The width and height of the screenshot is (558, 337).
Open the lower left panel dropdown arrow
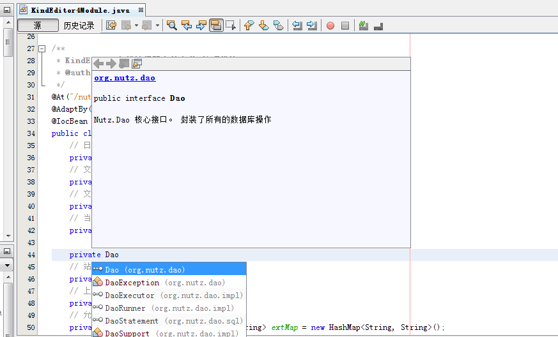7,265
